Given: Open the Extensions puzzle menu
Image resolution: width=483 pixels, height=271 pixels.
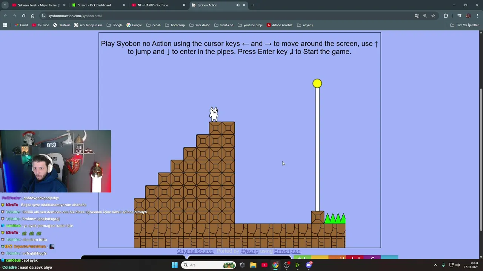Looking at the screenshot, I should (x=446, y=16).
